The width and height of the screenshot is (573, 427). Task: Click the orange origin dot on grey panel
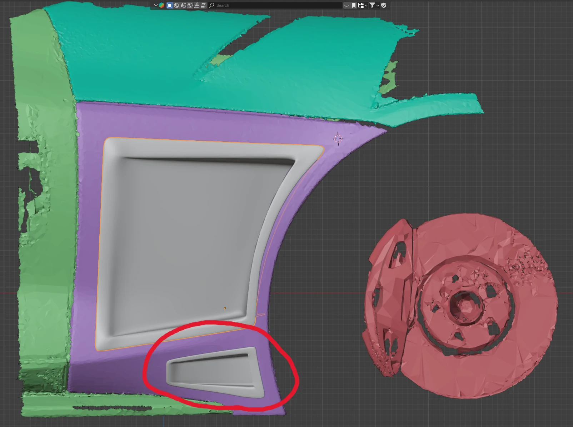pos(225,308)
